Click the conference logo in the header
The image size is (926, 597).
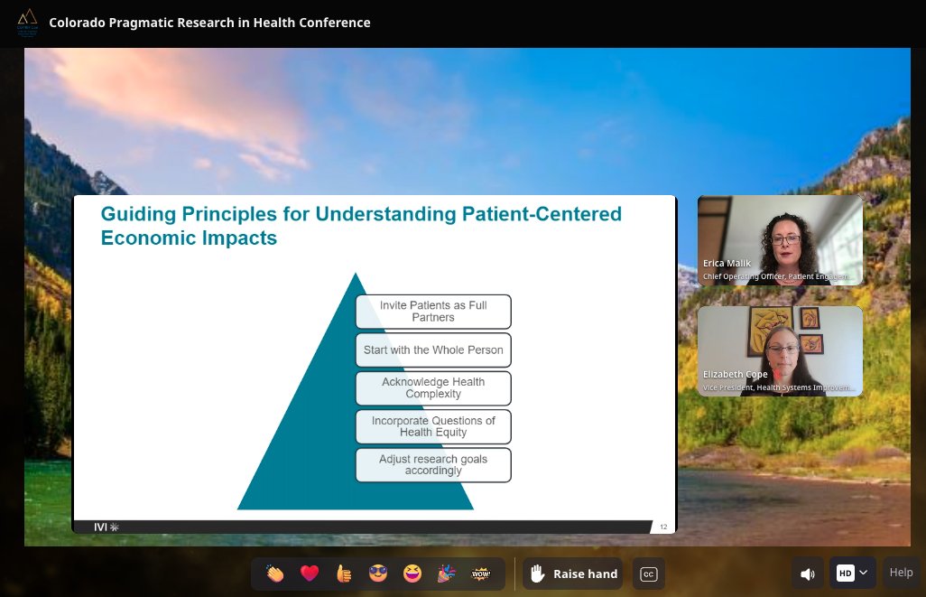pos(27,23)
